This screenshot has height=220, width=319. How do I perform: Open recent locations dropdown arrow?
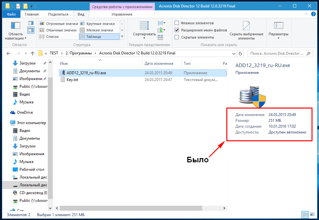pos(26,53)
